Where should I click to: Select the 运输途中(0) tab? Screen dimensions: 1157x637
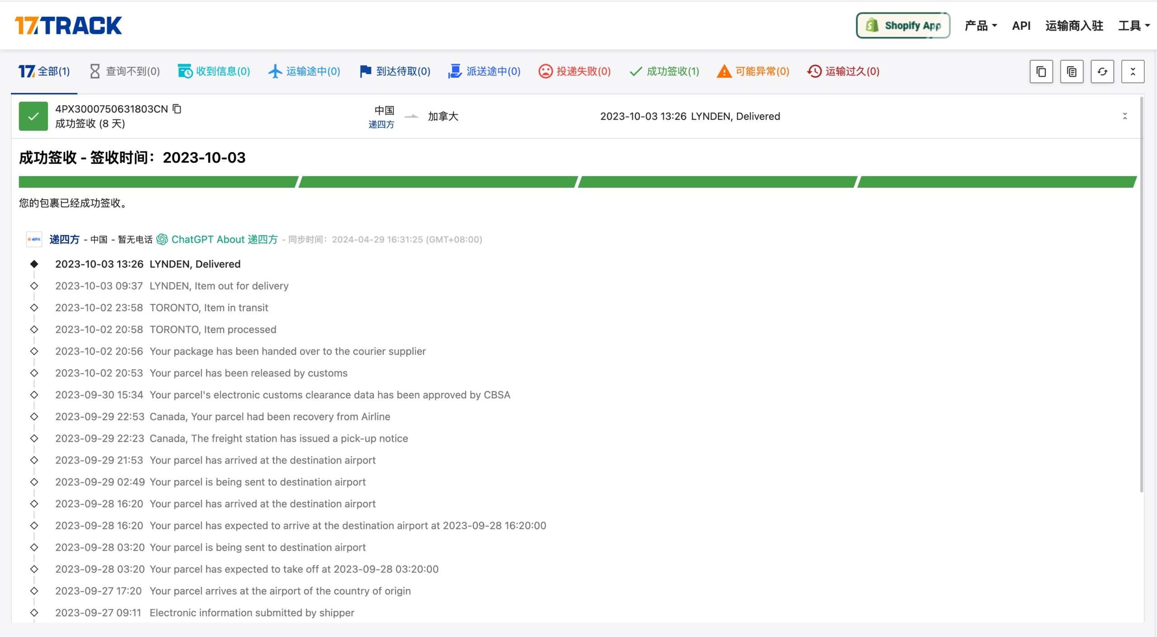pos(304,71)
